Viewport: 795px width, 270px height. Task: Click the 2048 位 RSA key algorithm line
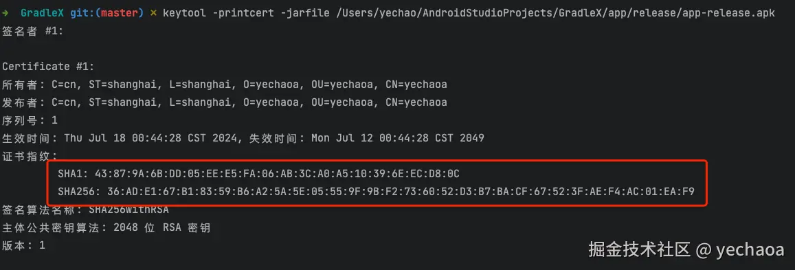(x=106, y=228)
